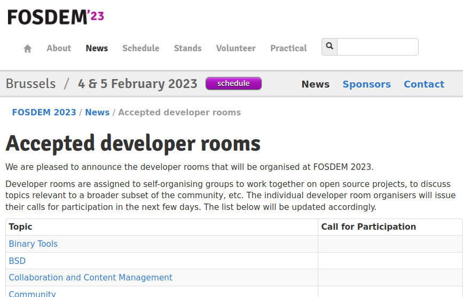This screenshot has width=463, height=297.
Task: Click Accepted developer rooms breadcrumb text
Action: click(179, 113)
